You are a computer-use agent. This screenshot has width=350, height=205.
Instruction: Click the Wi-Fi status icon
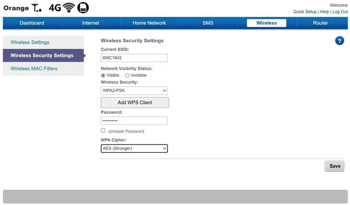point(69,8)
